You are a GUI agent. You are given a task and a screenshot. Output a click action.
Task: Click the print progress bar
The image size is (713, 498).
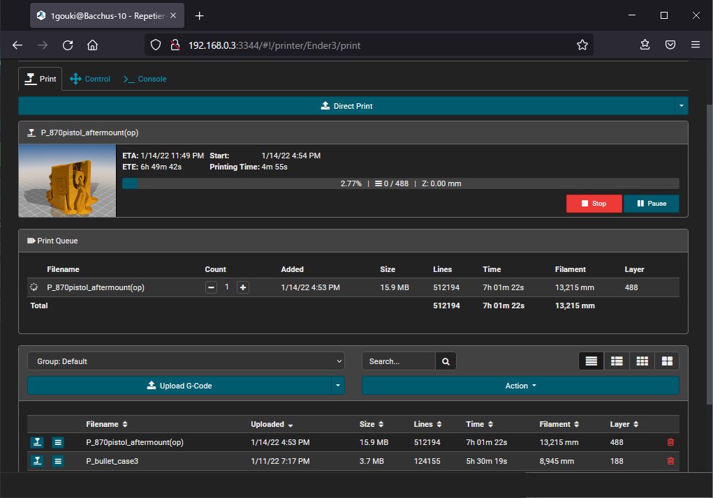point(402,183)
